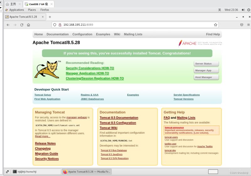
Task: Open Security Notices link
Action: click(x=47, y=159)
